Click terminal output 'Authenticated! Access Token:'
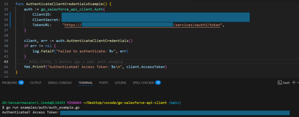This screenshot has width=299, height=117. (x=30, y=112)
